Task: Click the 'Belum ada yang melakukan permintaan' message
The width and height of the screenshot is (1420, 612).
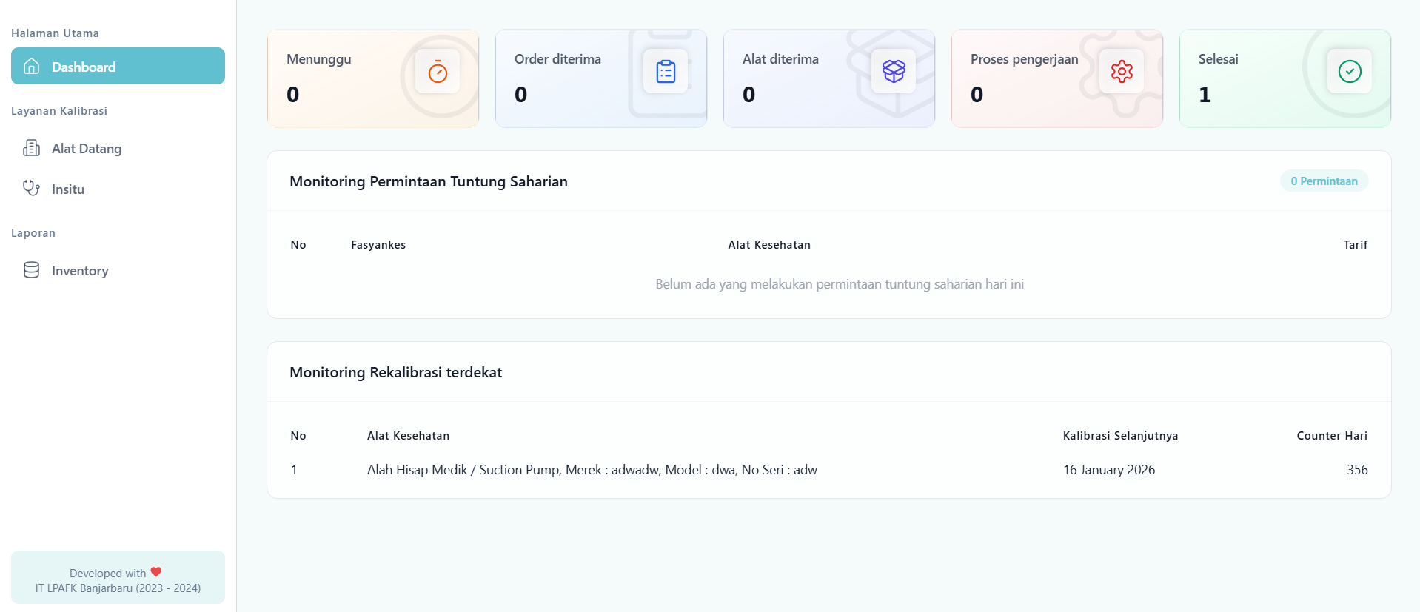Action: coord(840,284)
